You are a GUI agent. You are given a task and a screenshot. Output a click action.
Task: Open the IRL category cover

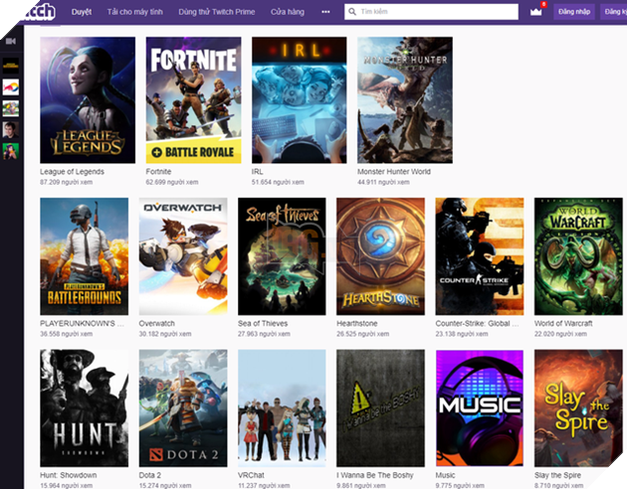(300, 100)
